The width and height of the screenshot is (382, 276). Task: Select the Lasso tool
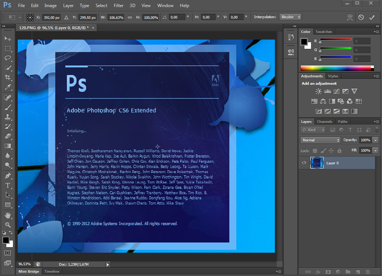pos(8,58)
